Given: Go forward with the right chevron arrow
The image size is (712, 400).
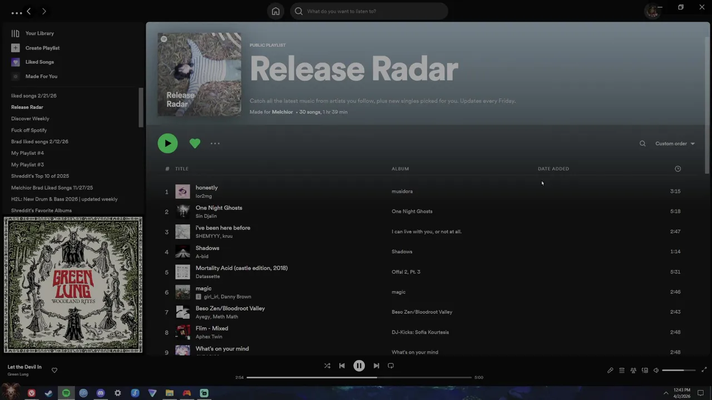Looking at the screenshot, I should pyautogui.click(x=44, y=11).
